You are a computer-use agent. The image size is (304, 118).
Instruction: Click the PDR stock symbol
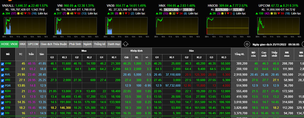tap(8, 86)
